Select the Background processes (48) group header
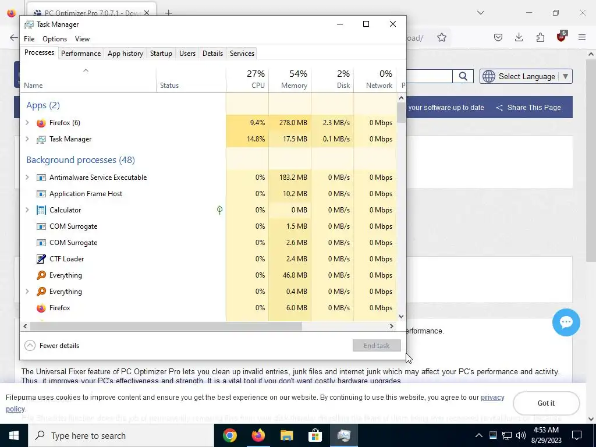The image size is (596, 447). 80,160
